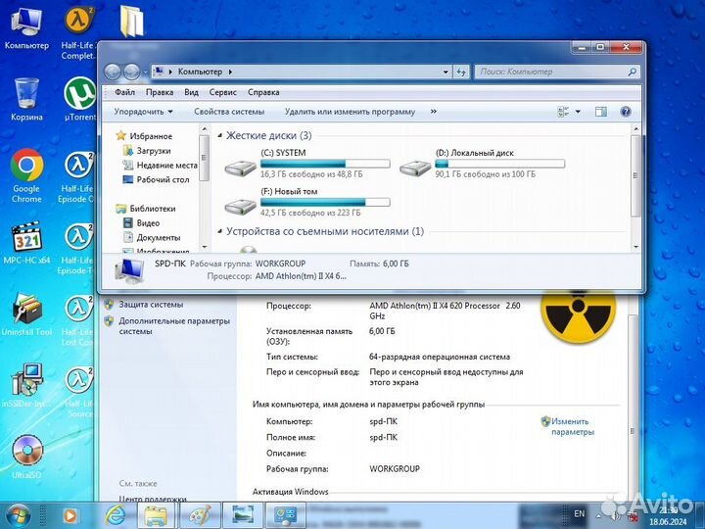Open Google Chrome desktop shortcut
The width and height of the screenshot is (705, 529).
tap(26, 167)
